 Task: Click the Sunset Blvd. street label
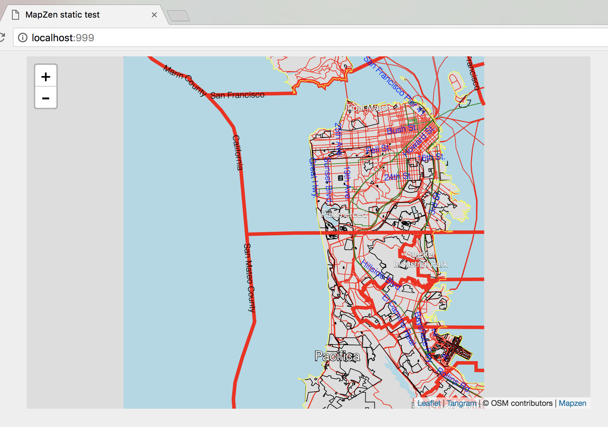[328, 180]
